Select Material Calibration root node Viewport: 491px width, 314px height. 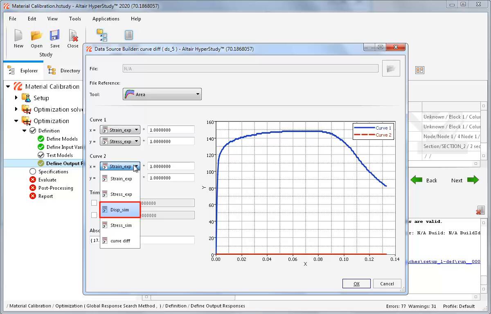52,87
